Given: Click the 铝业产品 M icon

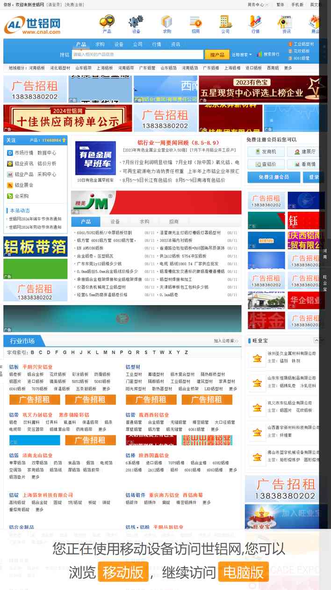Looking at the screenshot, I should 10,174.
